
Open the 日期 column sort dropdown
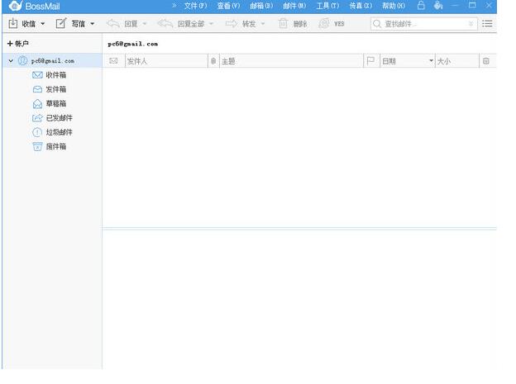(431, 61)
